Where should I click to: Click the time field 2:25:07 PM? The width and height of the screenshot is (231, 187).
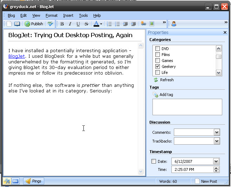coord(192,169)
